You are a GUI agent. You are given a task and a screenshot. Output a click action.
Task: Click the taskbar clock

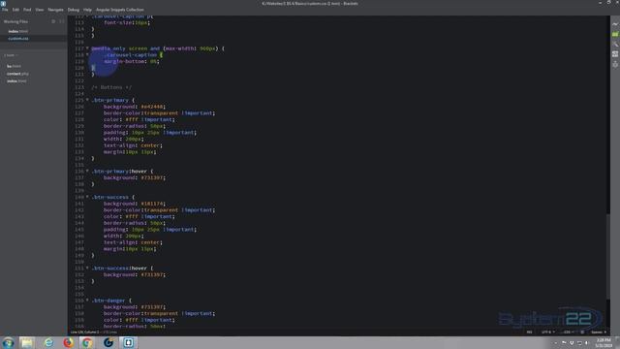point(604,342)
